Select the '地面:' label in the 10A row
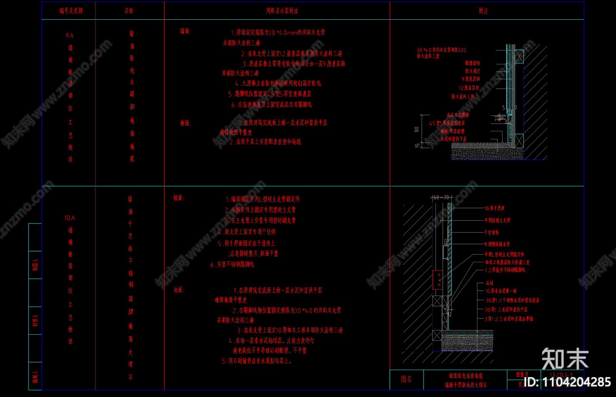The height and width of the screenshot is (397, 616). [x=179, y=290]
